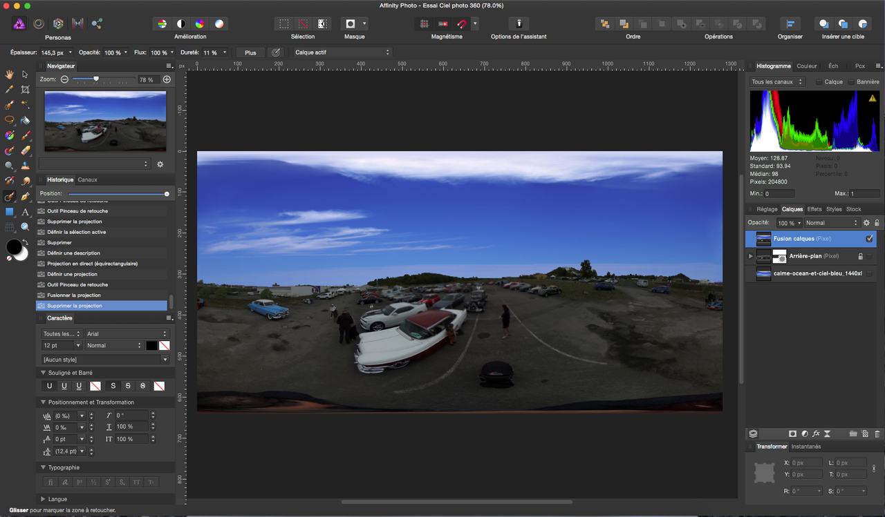Enable the Bannière histogram checkbox

pyautogui.click(x=852, y=82)
